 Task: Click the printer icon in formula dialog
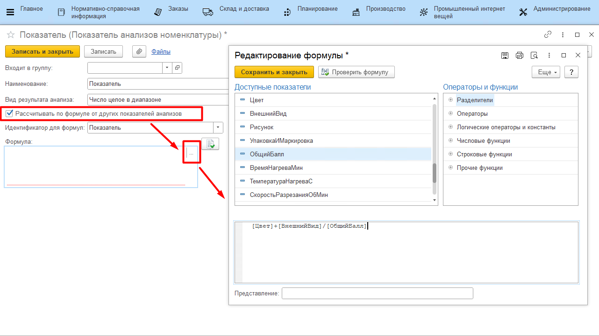coord(520,56)
